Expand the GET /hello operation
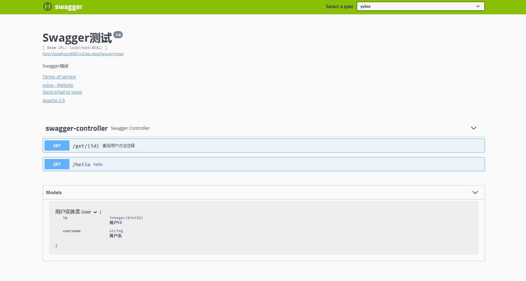This screenshot has height=281, width=526. [263, 164]
